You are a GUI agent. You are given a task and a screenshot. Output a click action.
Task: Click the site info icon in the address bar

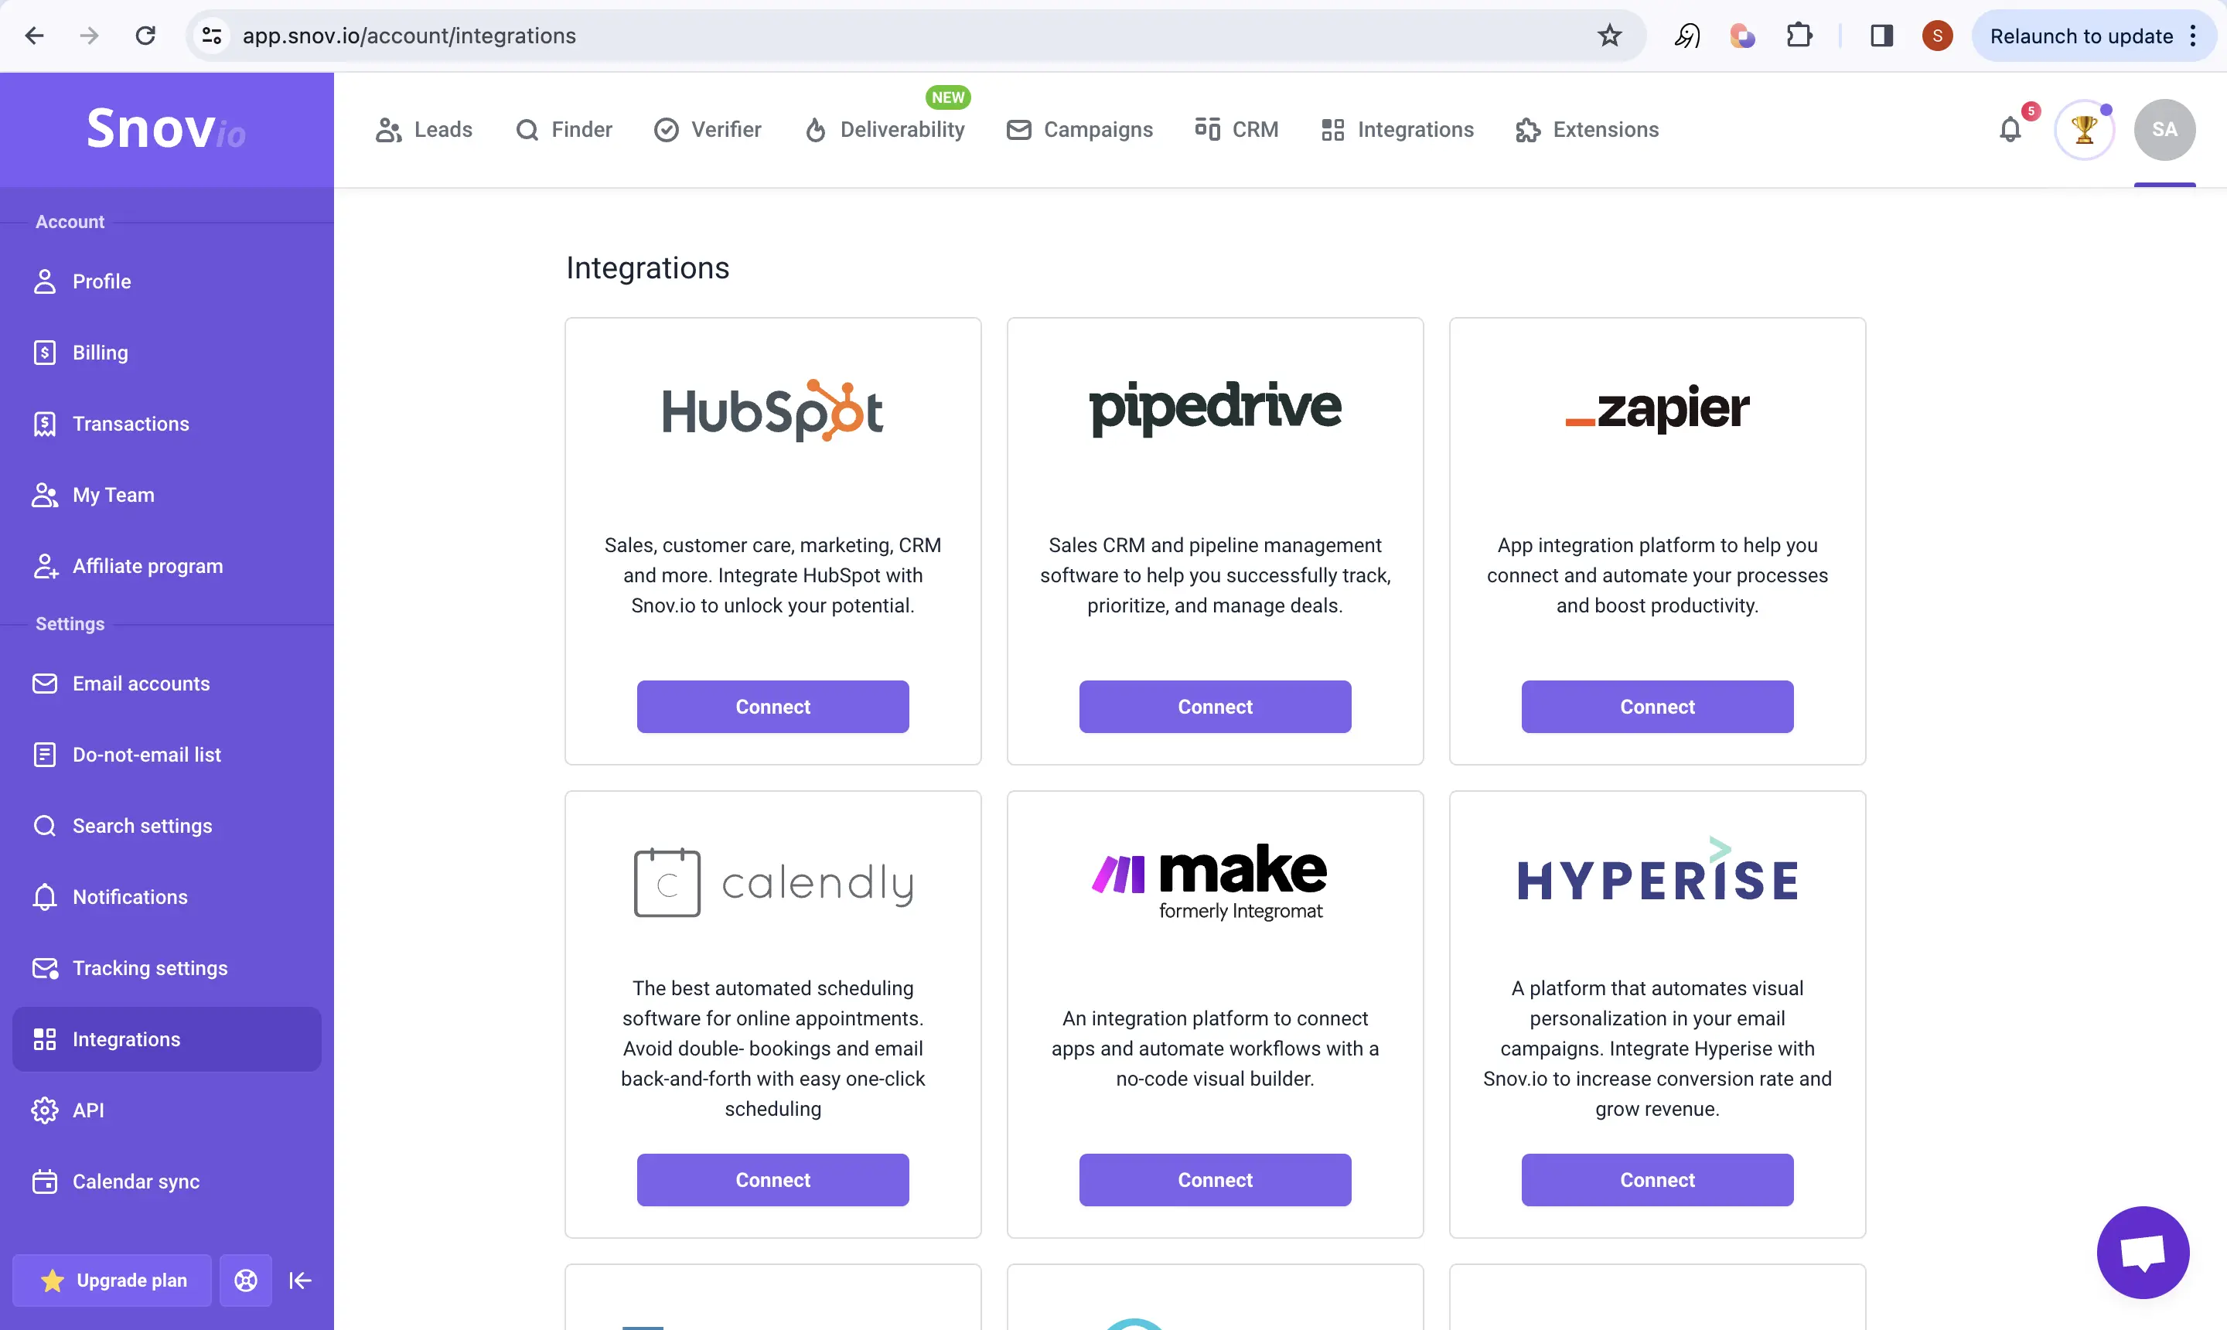click(213, 36)
